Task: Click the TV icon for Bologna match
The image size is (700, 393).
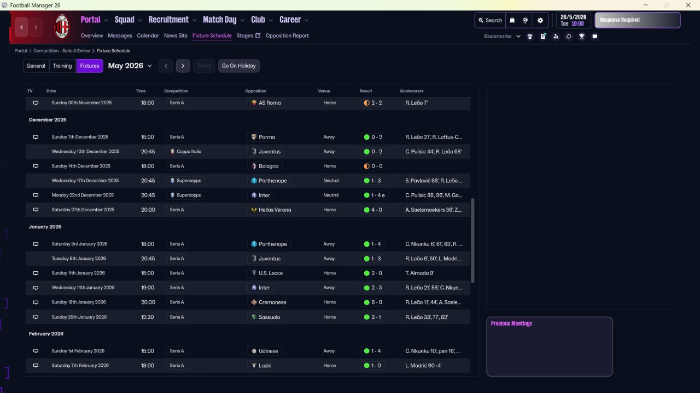Action: pyautogui.click(x=36, y=166)
